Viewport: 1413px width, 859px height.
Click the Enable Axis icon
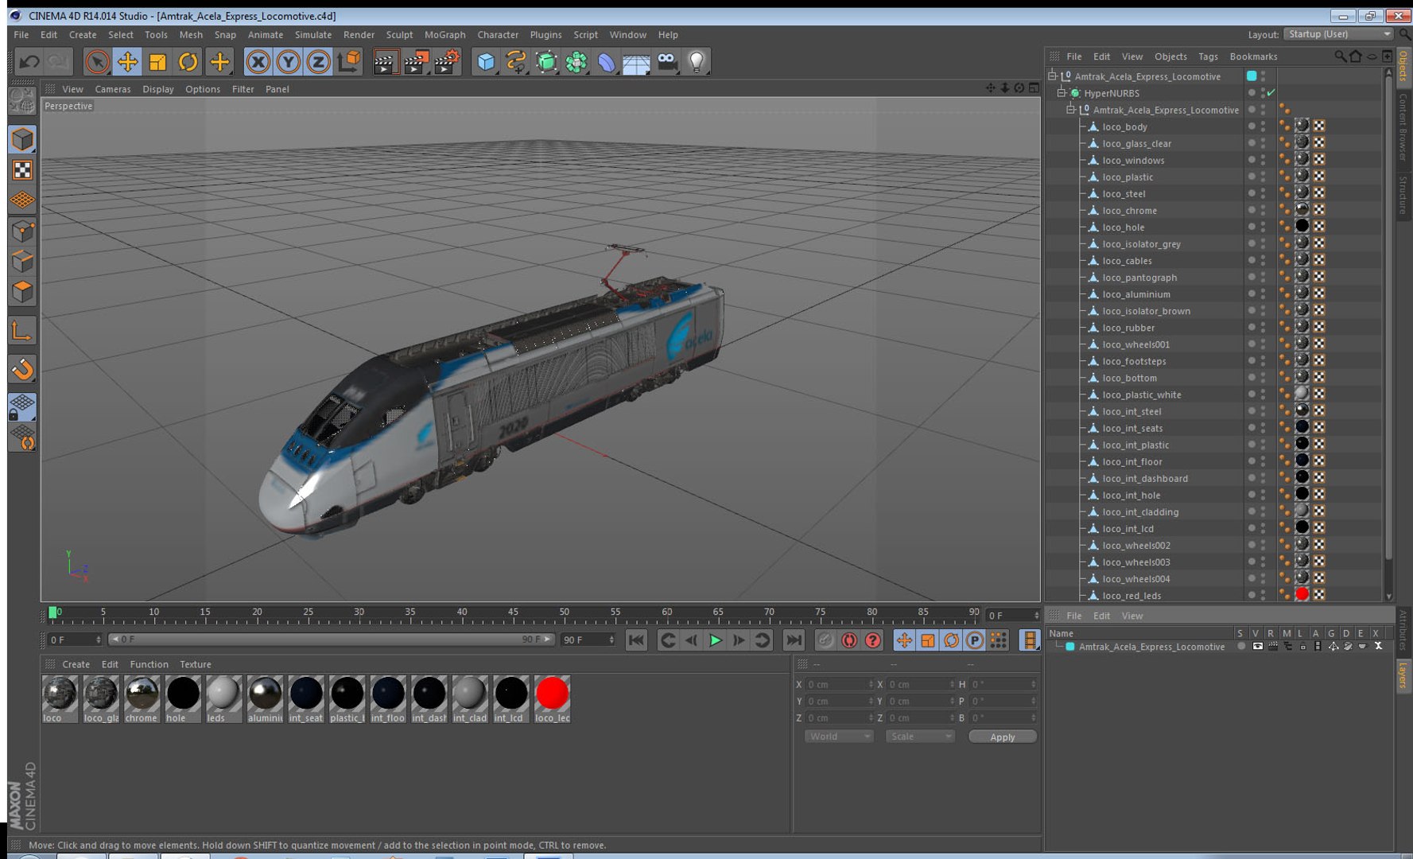(22, 330)
